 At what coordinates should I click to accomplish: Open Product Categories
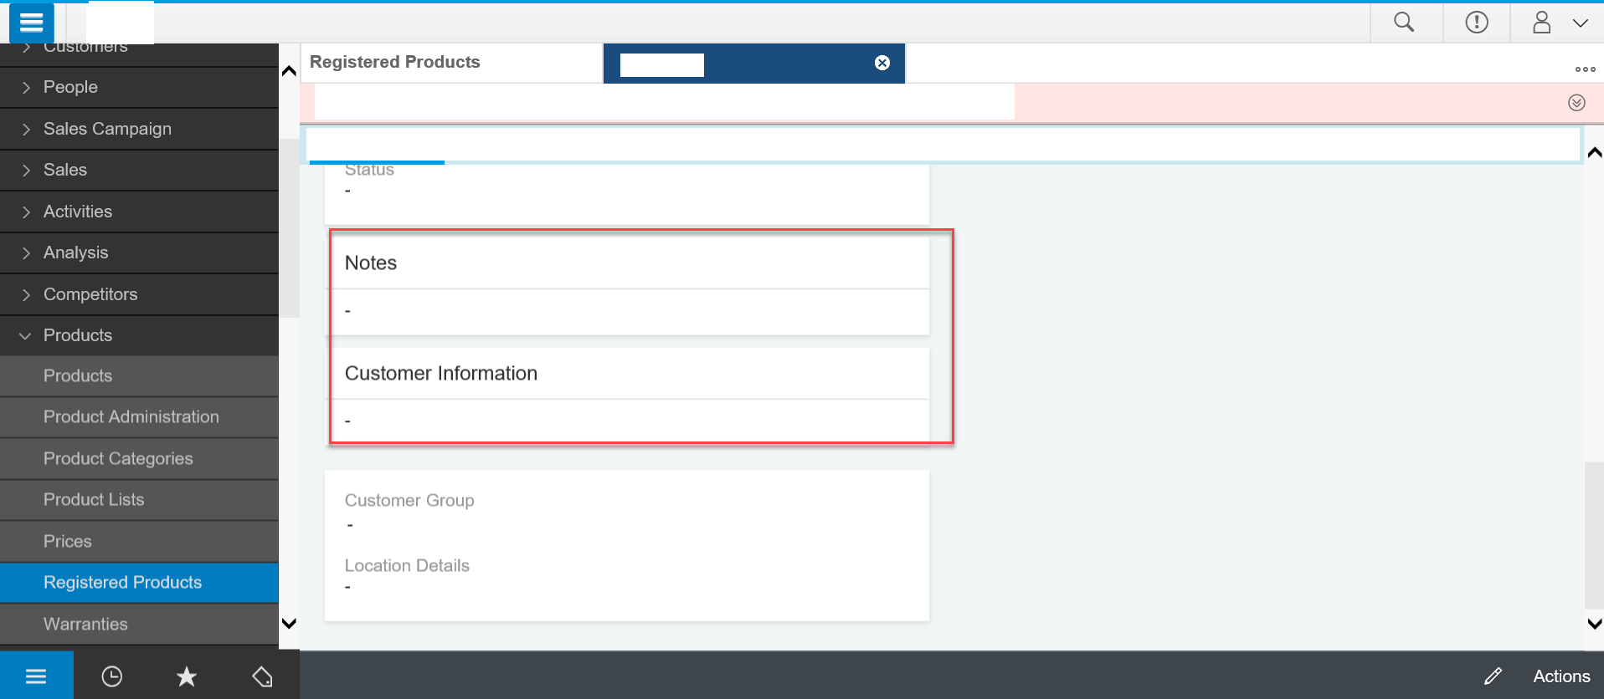click(x=139, y=459)
